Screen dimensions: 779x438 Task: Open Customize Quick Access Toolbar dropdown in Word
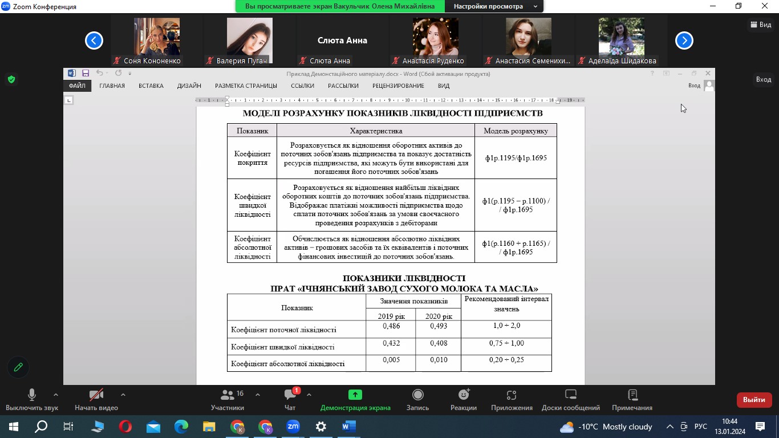click(x=130, y=74)
